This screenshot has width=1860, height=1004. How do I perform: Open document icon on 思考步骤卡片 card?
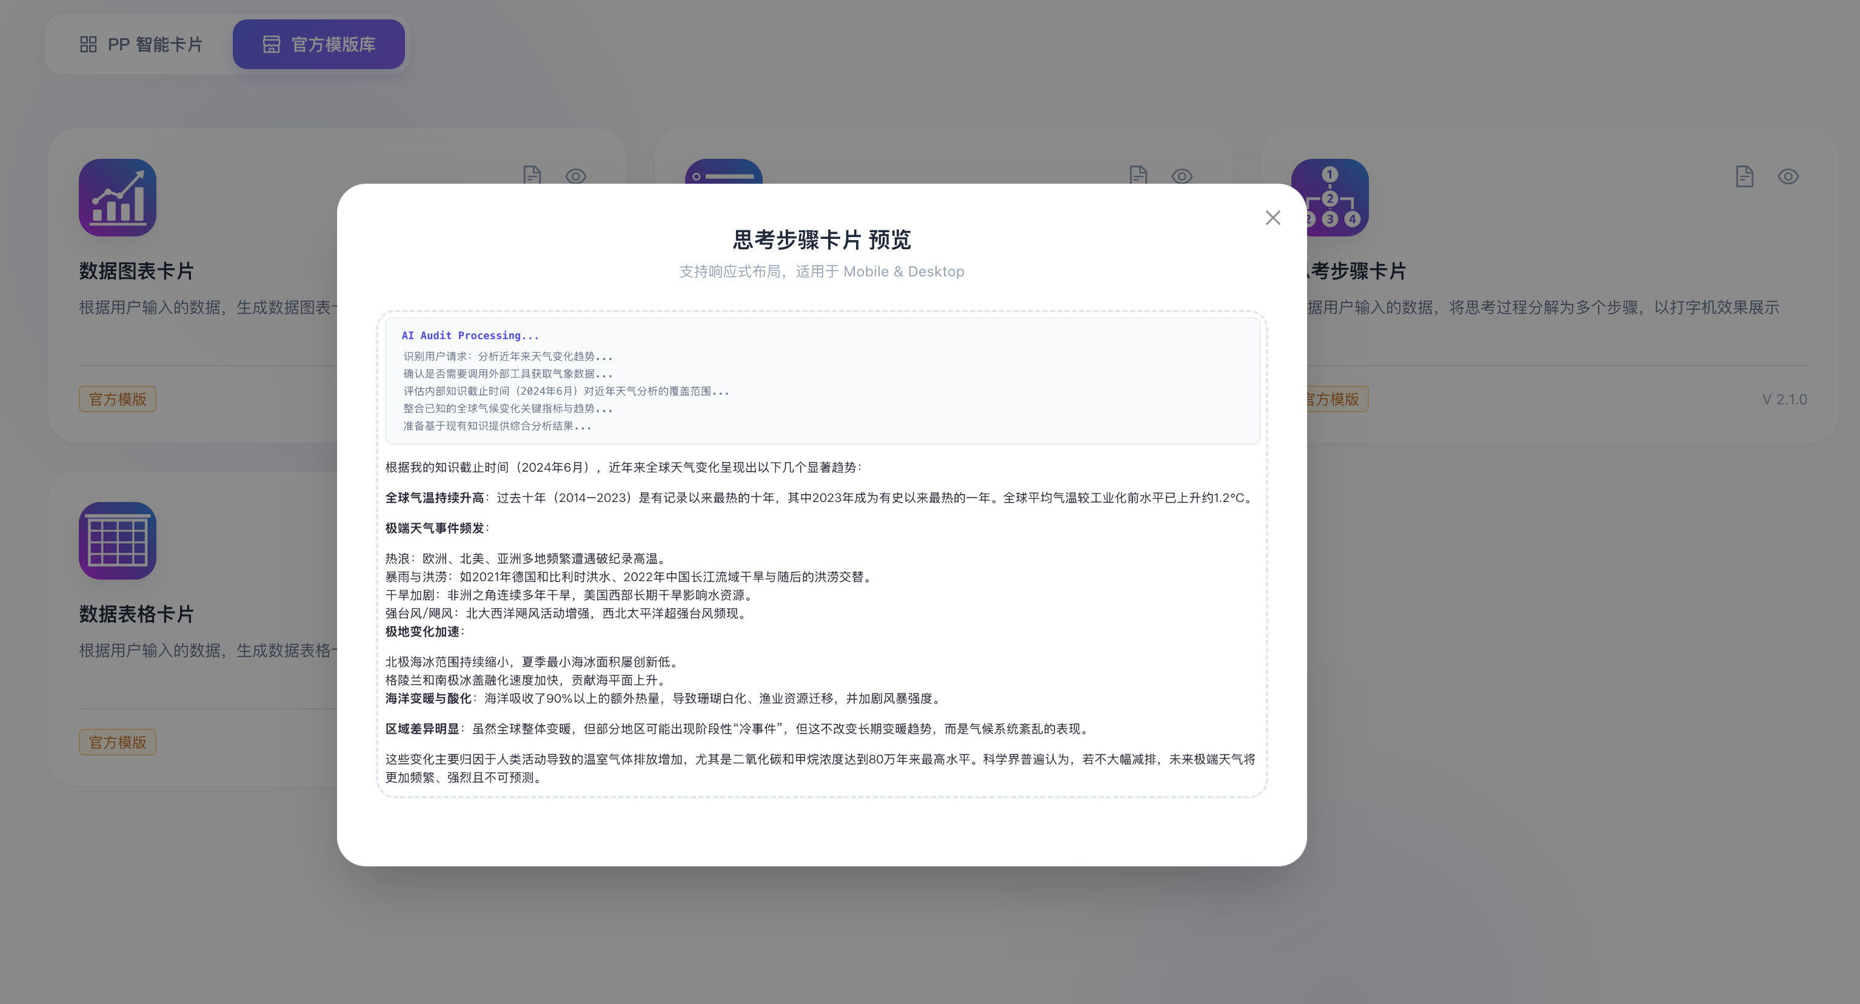click(x=1744, y=176)
